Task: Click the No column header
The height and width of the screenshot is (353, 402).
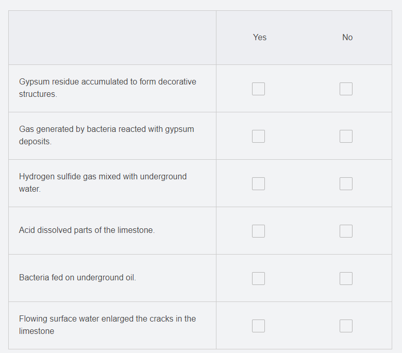Action: coord(347,38)
